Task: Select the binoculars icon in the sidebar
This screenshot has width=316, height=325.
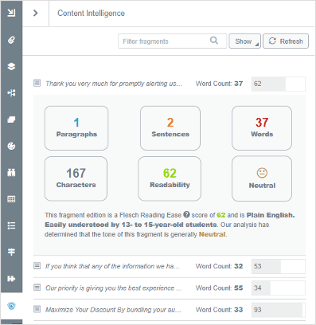Action: (11, 172)
